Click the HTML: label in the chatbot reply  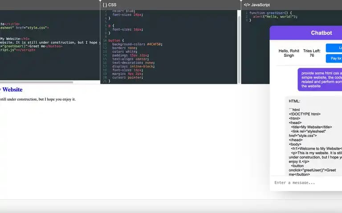294,101
